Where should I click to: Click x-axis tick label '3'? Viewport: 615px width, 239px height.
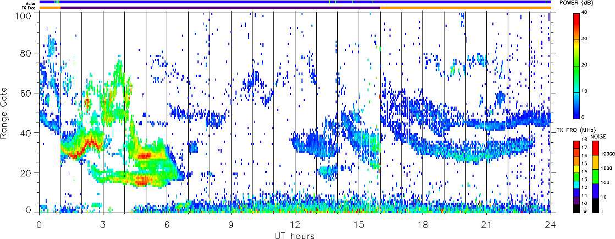(x=103, y=224)
